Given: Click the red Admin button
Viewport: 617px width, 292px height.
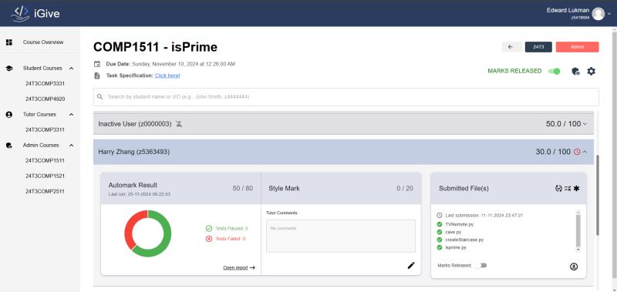Looking at the screenshot, I should [x=577, y=47].
